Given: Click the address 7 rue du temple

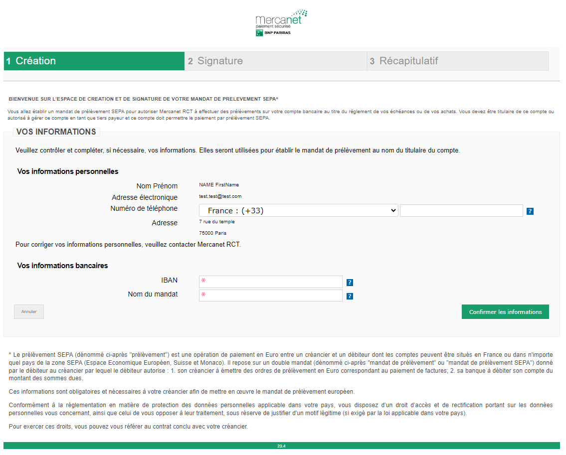Looking at the screenshot, I should [217, 221].
